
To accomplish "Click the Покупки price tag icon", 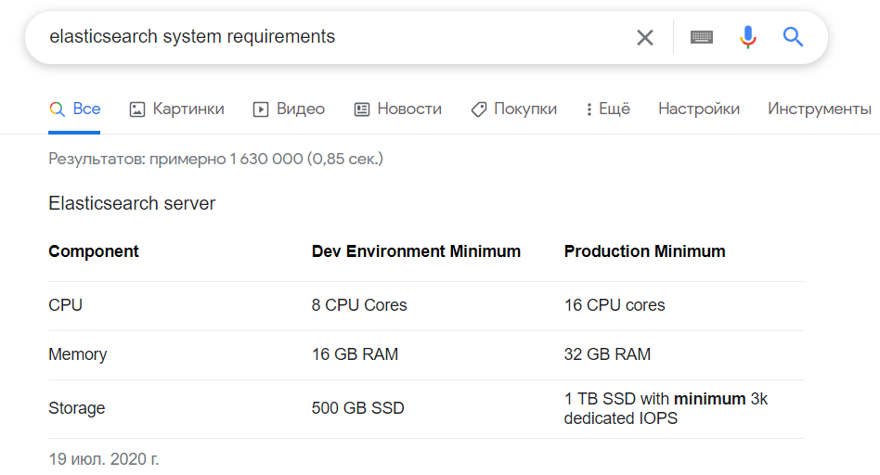I will point(479,109).
